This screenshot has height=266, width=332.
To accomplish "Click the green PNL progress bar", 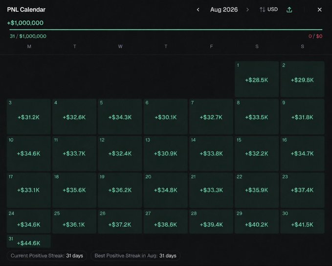I will (x=166, y=30).
